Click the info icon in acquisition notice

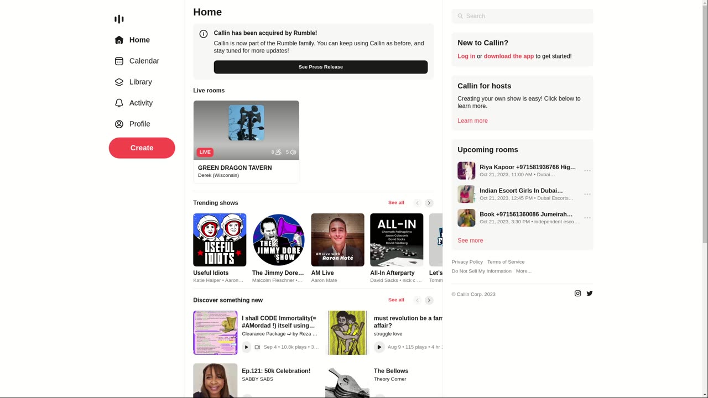point(204,34)
